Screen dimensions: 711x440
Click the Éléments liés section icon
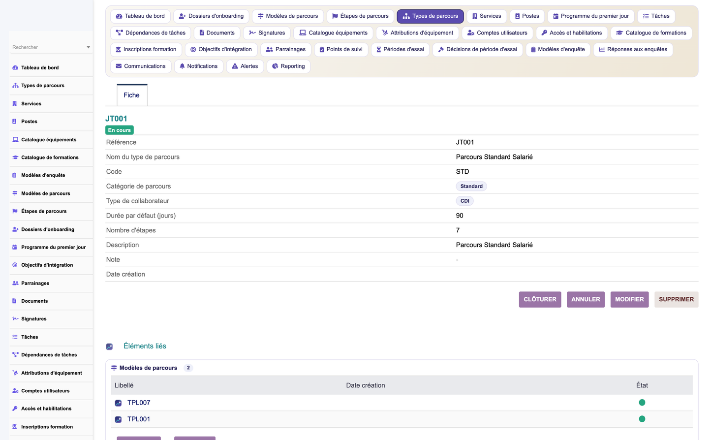[109, 346]
